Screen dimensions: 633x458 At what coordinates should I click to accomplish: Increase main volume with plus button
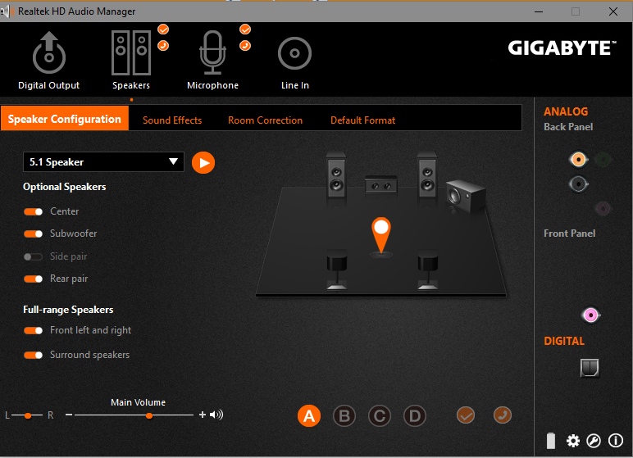click(x=203, y=415)
